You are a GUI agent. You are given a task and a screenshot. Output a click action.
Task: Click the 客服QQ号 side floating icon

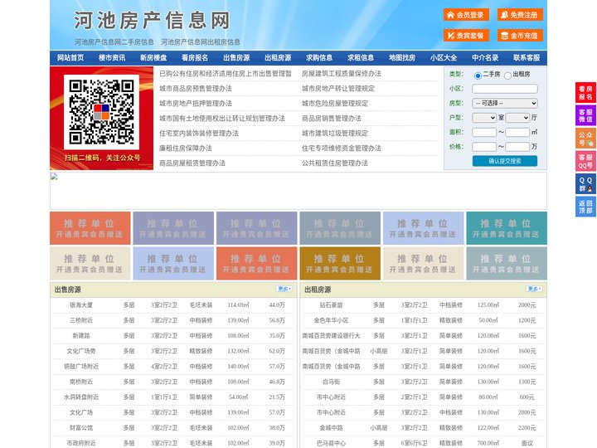point(585,161)
